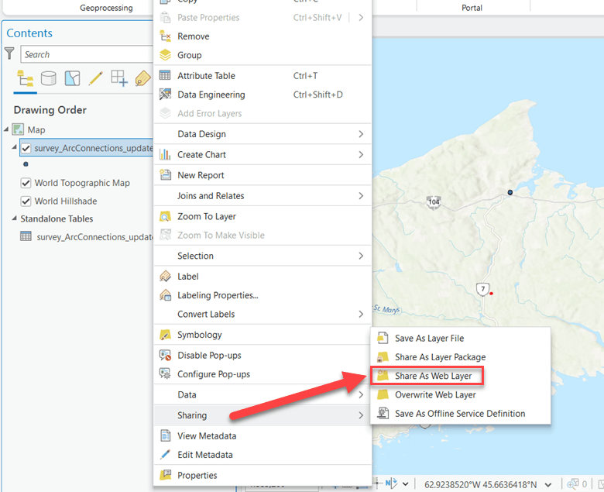Click the Map frame icon in Contents

pos(18,129)
